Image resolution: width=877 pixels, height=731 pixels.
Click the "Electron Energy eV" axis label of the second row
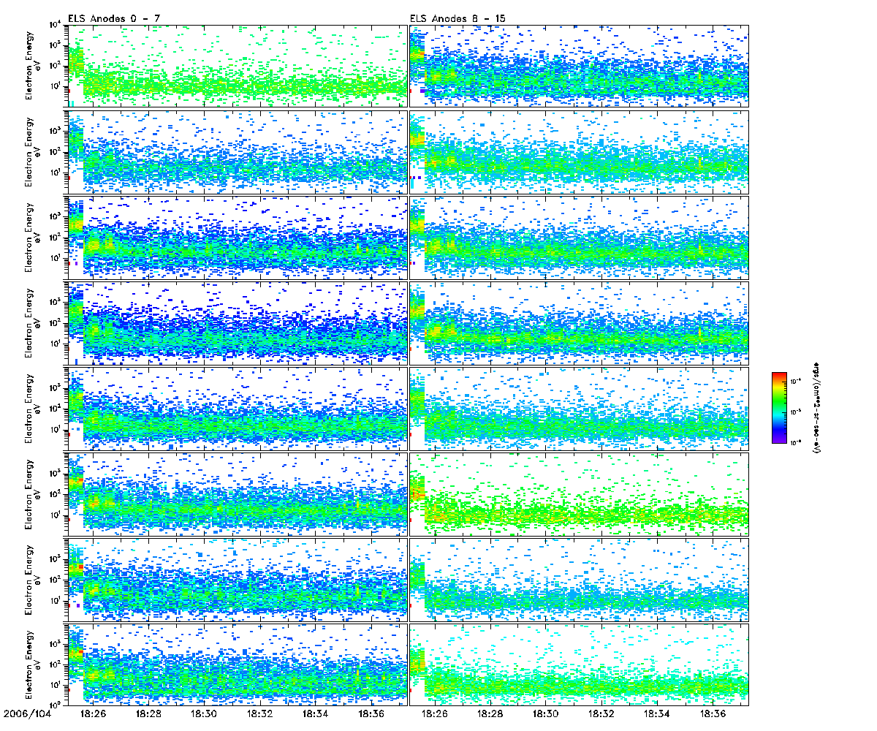[34, 151]
